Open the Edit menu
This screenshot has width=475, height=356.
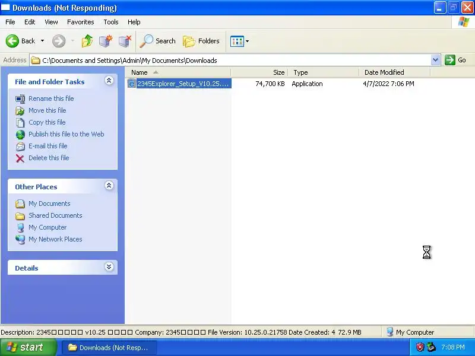click(x=30, y=22)
